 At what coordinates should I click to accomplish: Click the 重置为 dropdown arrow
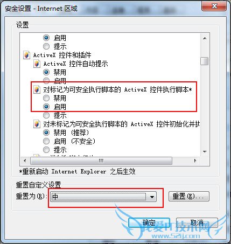(152, 197)
